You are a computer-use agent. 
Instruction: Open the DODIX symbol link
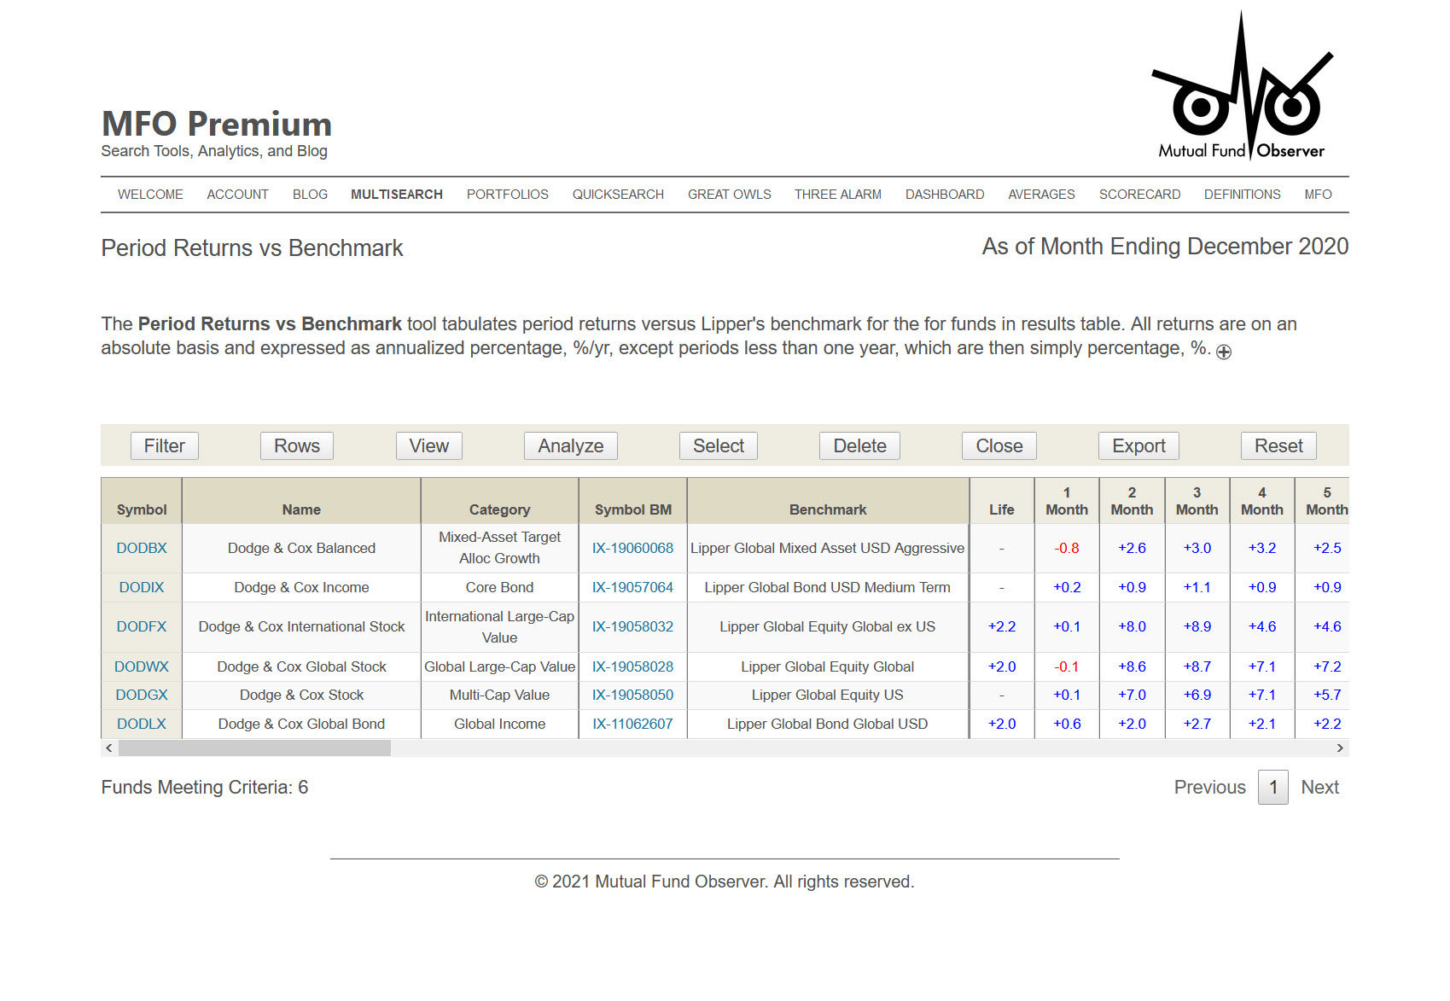point(142,588)
